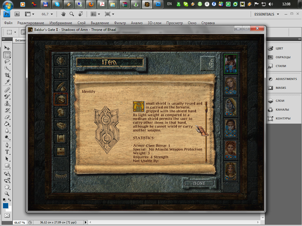Select the Crop tool
This screenshot has width=302, height=226.
coord(7,75)
